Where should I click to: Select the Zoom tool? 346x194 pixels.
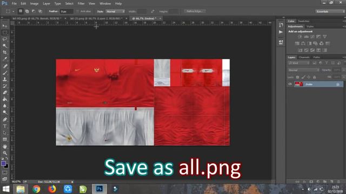click(x=5, y=153)
